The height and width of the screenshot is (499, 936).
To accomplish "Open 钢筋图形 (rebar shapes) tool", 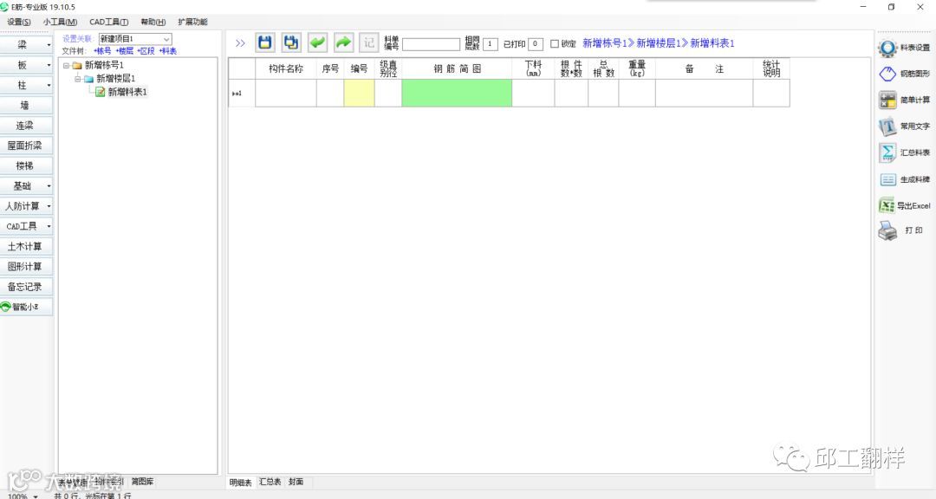I will (x=904, y=74).
